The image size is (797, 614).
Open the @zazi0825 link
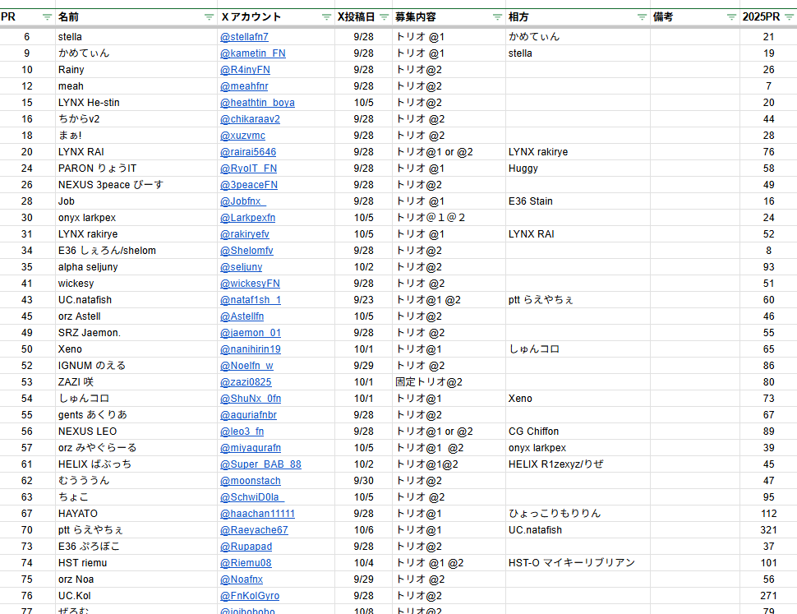coord(246,382)
